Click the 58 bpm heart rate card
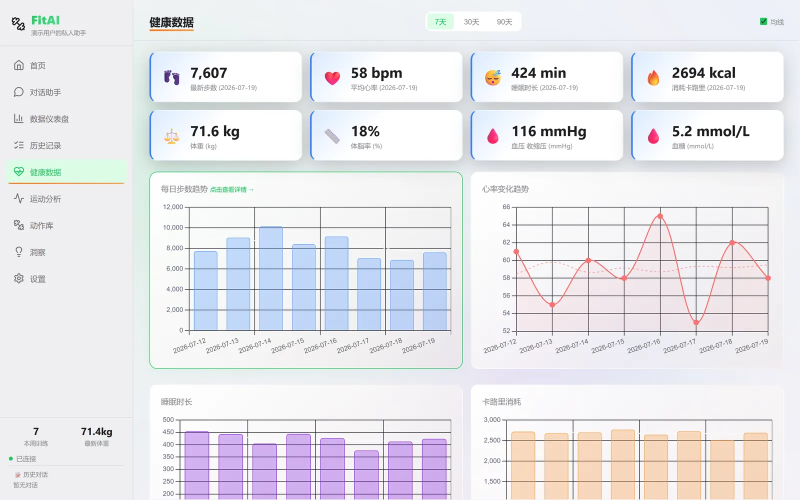The height and width of the screenshot is (500, 800). tap(386, 77)
